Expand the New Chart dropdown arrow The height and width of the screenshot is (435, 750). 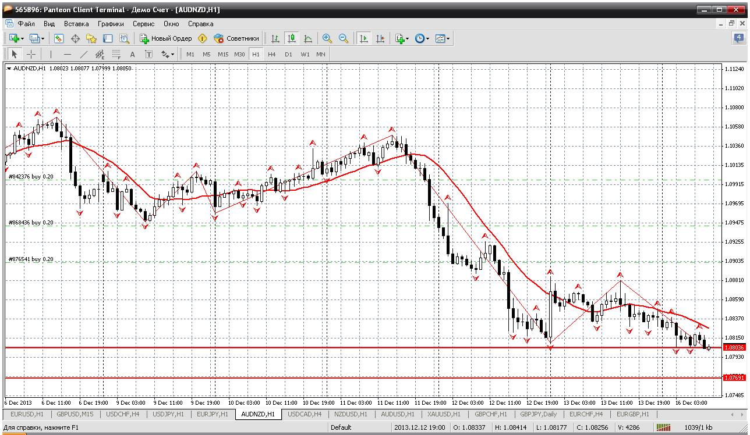tap(22, 39)
